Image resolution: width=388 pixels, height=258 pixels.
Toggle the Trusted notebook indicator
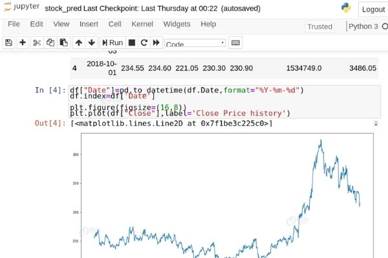coord(320,26)
